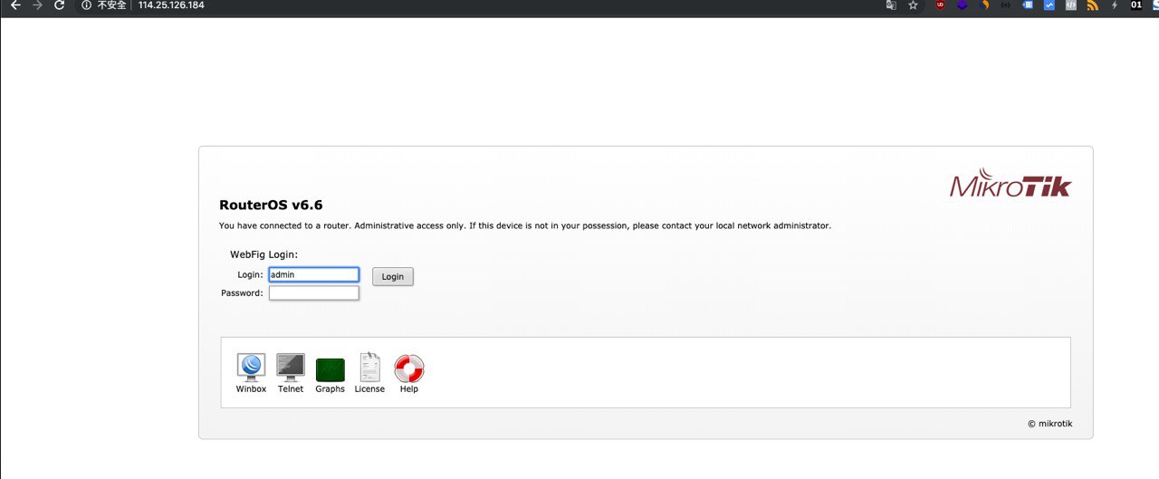Go back with the browser back arrow
Screen dimensions: 1159x479
[x=14, y=5]
